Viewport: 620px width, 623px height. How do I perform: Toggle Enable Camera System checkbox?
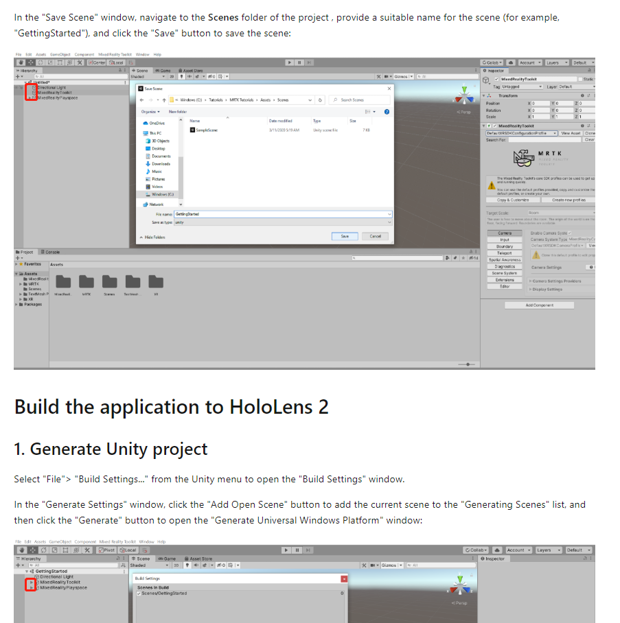pos(569,233)
